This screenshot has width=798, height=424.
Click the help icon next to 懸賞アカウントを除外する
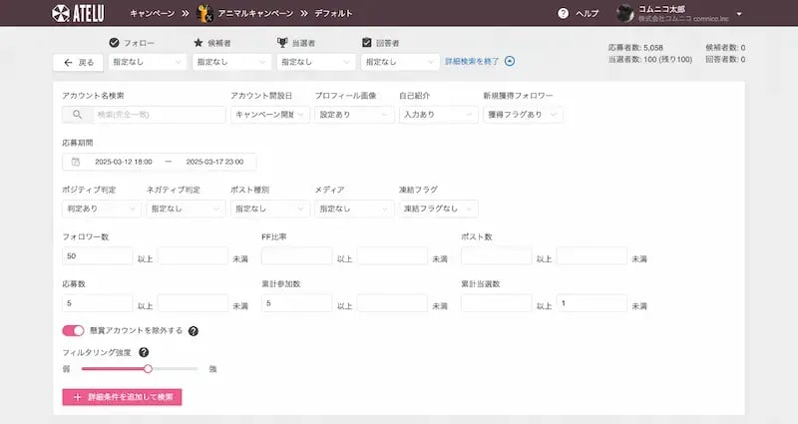[x=194, y=330]
